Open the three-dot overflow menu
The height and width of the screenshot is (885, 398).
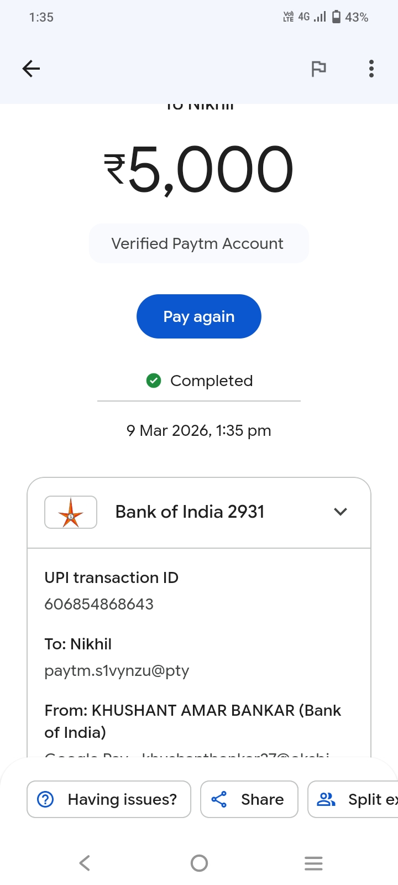(x=371, y=69)
